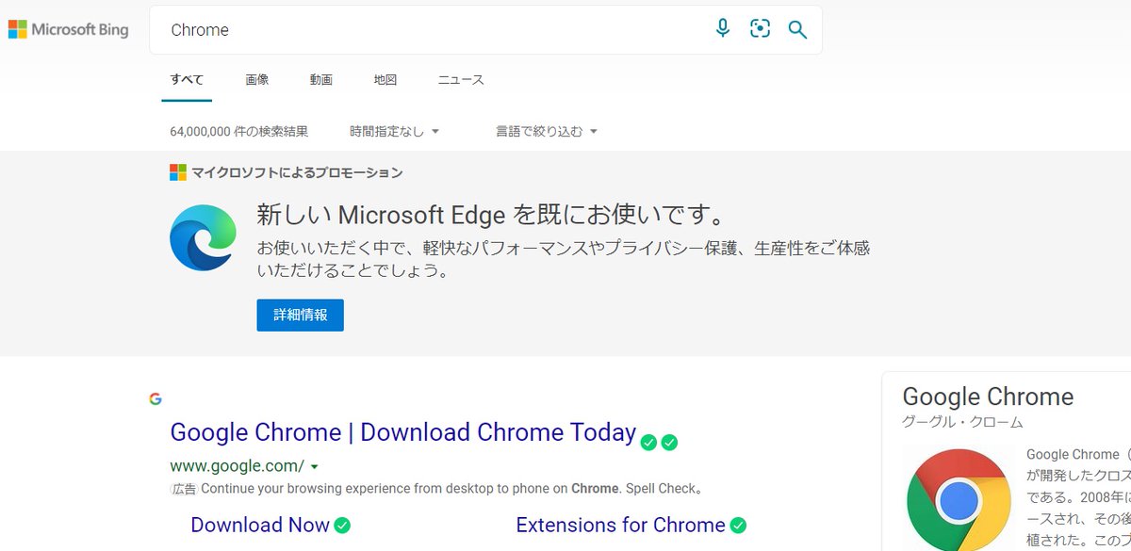The width and height of the screenshot is (1131, 551).
Task: Open the Extensions for Chrome link
Action: 620,526
